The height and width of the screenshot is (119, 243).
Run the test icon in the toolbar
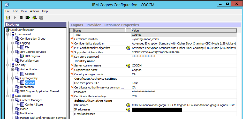35,18
